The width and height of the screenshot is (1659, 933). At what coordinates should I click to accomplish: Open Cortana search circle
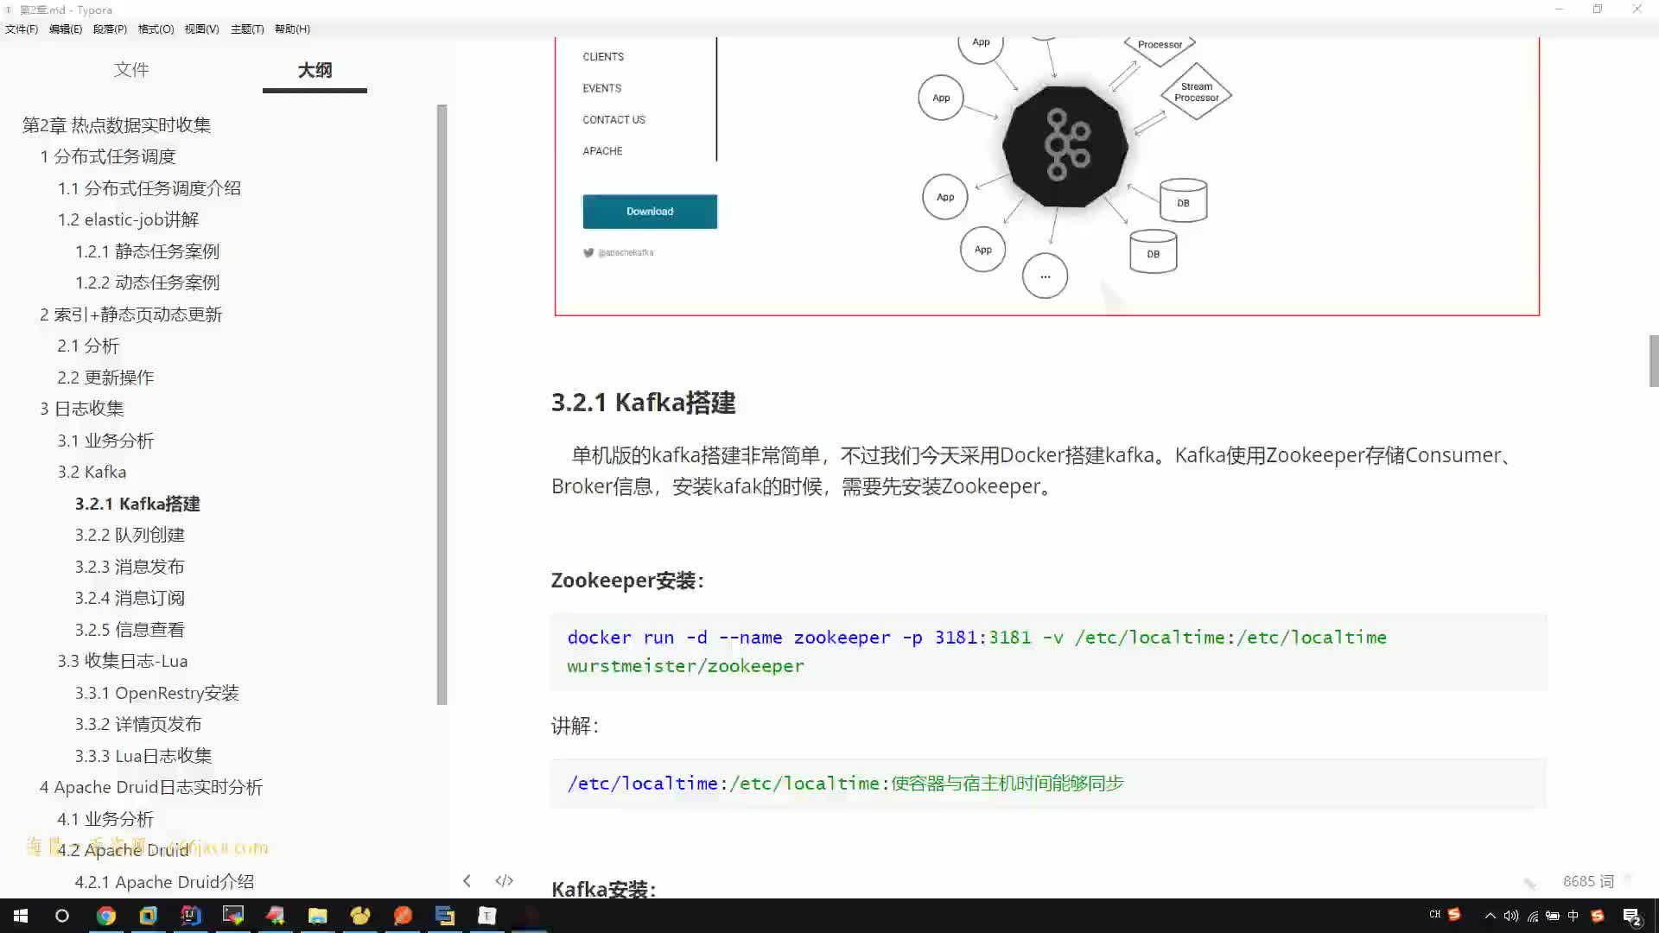click(x=62, y=916)
